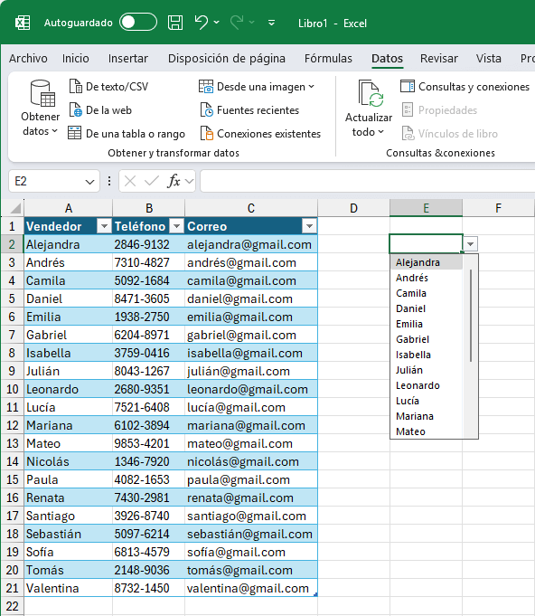Choose Camila from the dropdown list

[427, 293]
